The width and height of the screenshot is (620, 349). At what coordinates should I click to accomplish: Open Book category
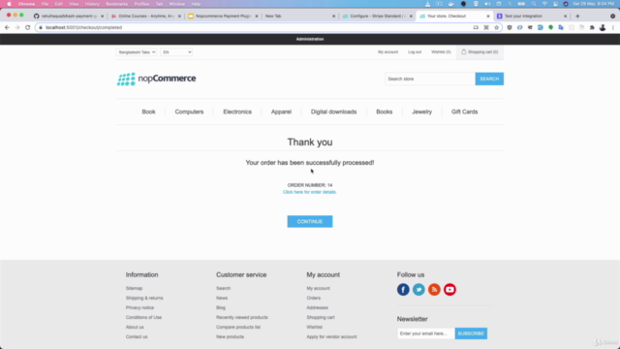point(148,112)
